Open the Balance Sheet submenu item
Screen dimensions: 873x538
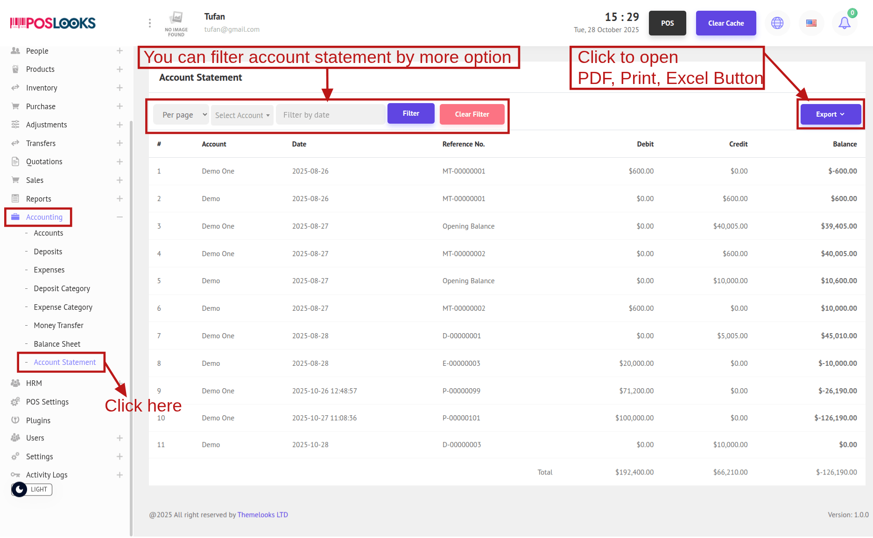tap(57, 344)
